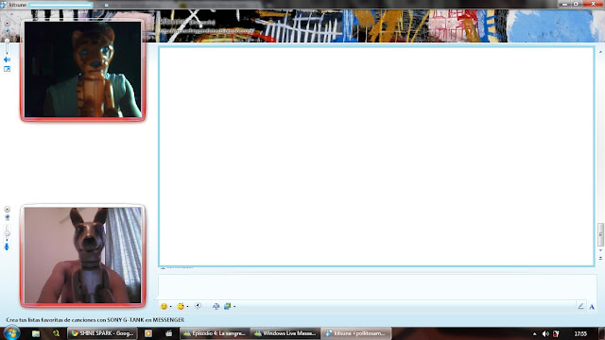This screenshot has height=340, width=605.
Task: Click the Sony G-TANK advertisement link
Action: (95, 320)
